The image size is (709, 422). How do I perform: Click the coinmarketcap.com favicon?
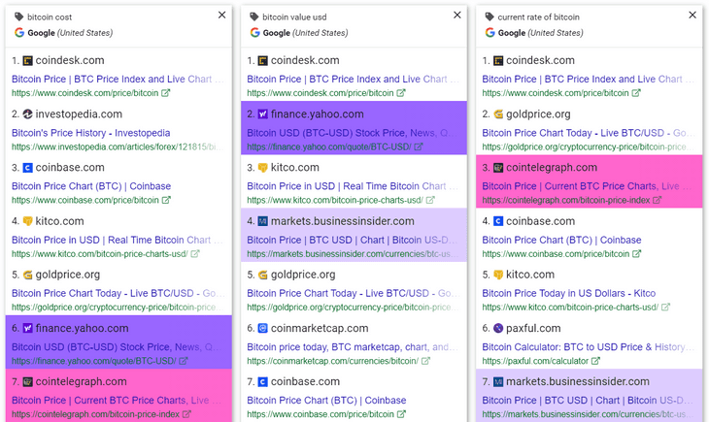262,328
